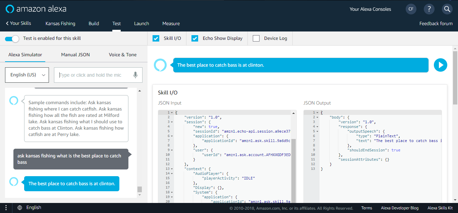Select the Test tab

pos(117,23)
